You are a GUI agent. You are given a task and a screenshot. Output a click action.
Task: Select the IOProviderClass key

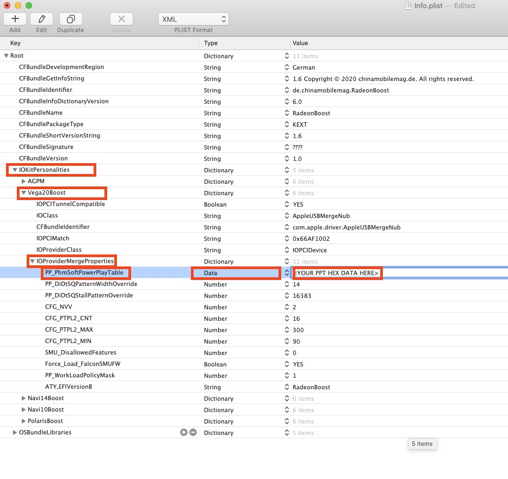click(x=59, y=250)
